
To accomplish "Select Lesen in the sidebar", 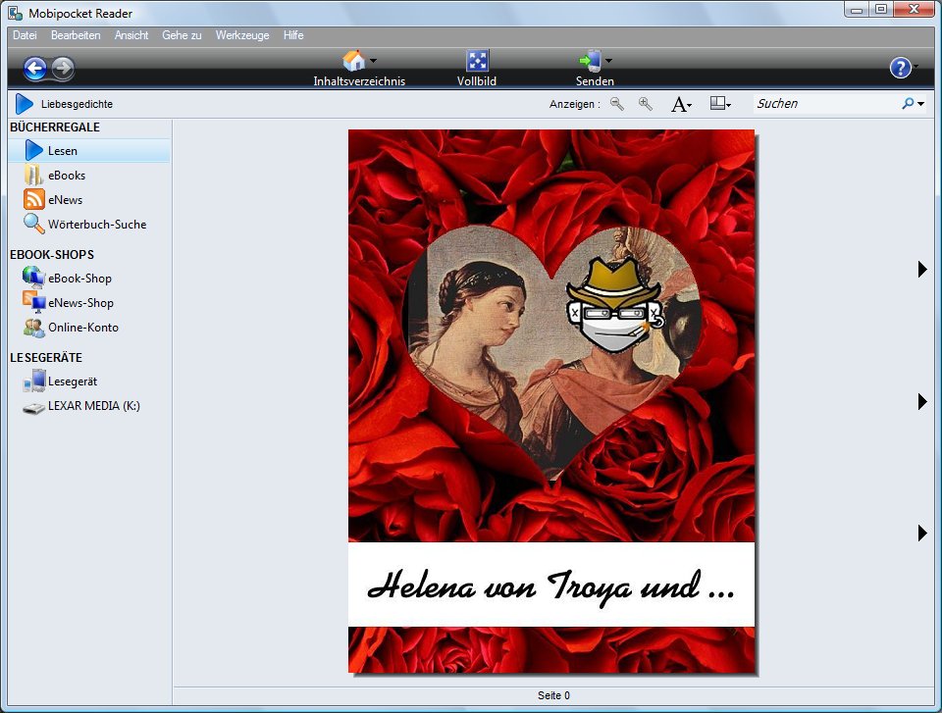I will [89, 151].
